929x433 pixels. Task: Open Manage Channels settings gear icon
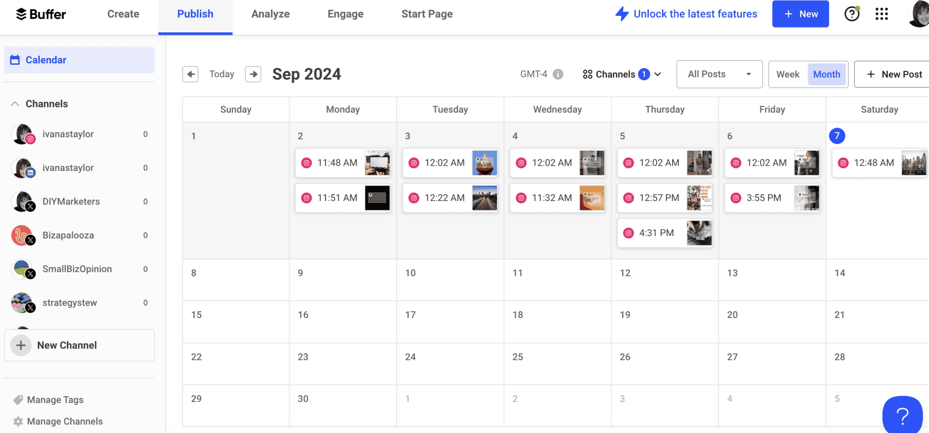[x=18, y=421]
